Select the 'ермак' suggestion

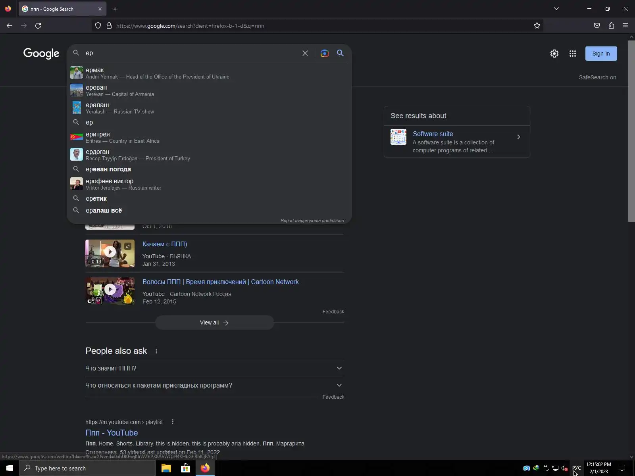209,73
